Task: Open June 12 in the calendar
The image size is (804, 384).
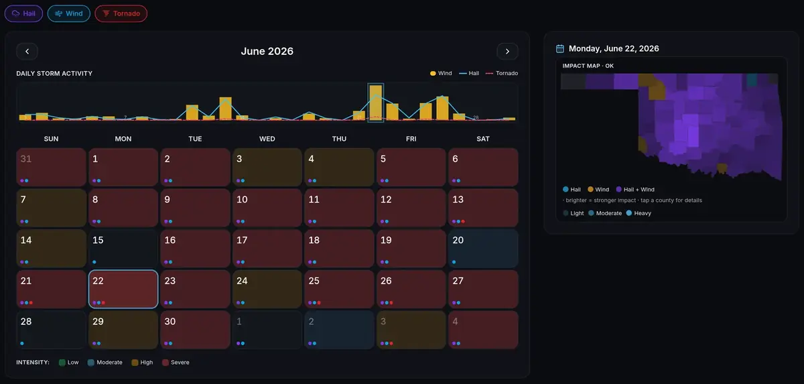Action: 411,208
